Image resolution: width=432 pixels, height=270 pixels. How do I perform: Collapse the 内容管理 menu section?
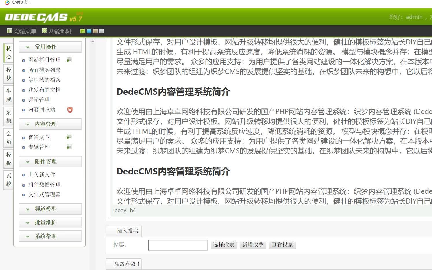pyautogui.click(x=50, y=124)
